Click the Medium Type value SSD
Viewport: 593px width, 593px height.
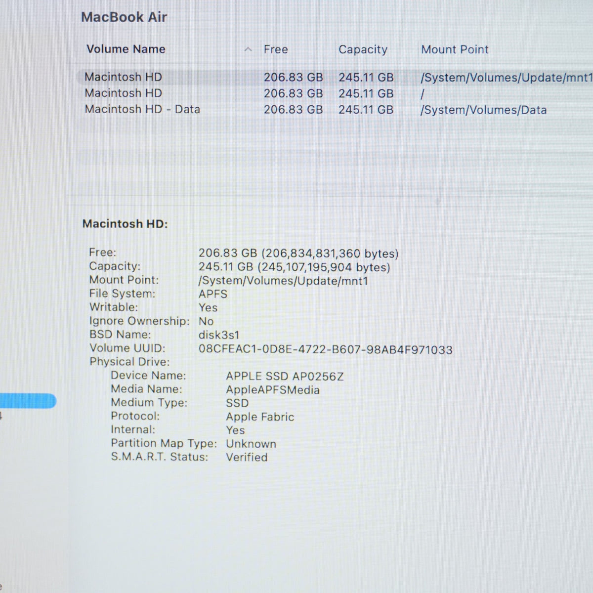tap(237, 403)
